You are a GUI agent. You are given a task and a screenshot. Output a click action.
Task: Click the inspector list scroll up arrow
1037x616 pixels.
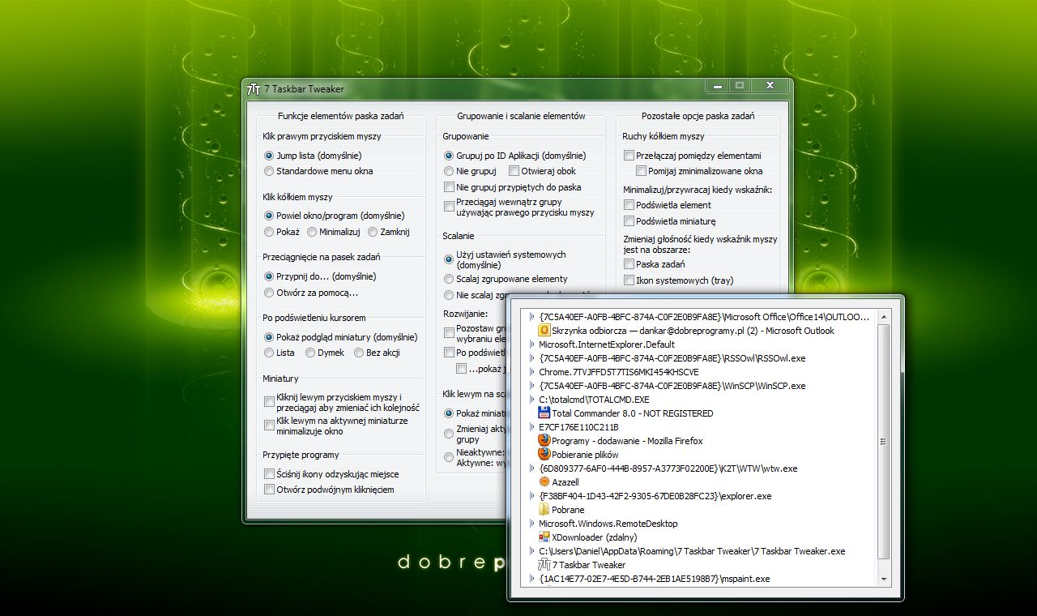[884, 317]
